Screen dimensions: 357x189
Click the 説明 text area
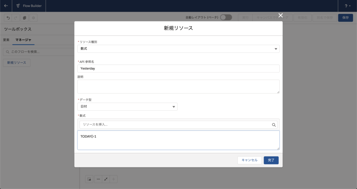click(x=178, y=86)
